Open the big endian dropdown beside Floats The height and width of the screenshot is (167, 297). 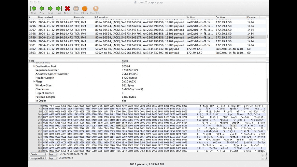(53, 154)
